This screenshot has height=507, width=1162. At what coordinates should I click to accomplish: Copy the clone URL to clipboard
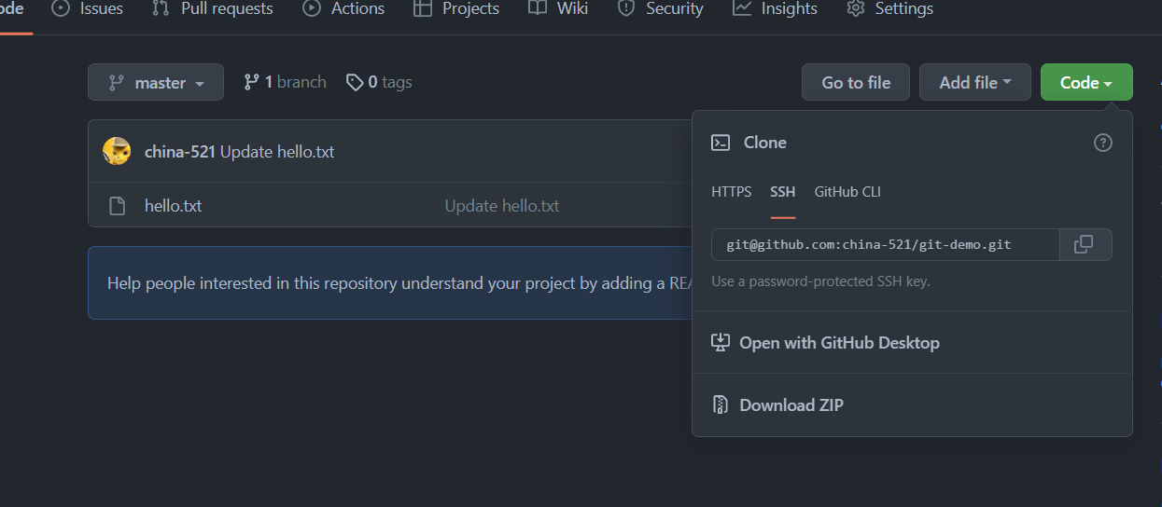tap(1085, 245)
